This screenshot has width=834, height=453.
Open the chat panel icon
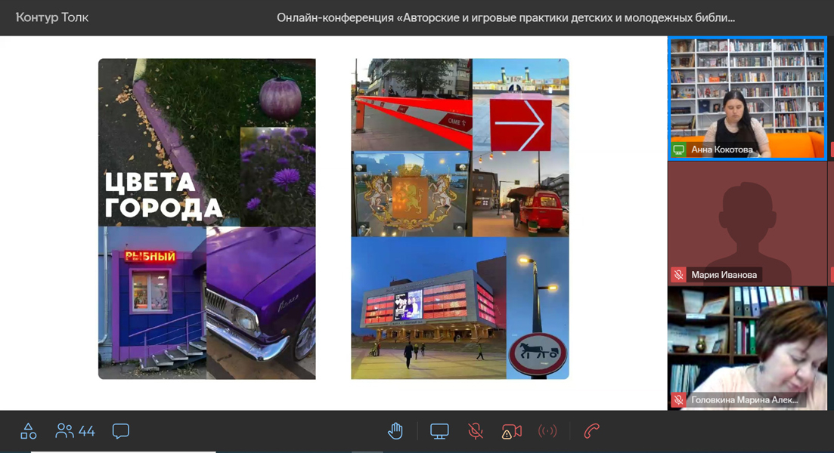(120, 431)
